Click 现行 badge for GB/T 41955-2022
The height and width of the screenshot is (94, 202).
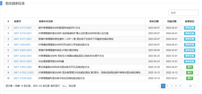point(190,67)
